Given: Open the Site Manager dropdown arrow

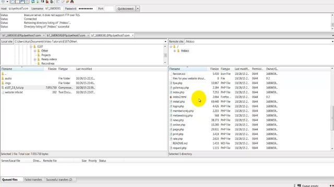Looking at the screenshot, I should (7, 2).
